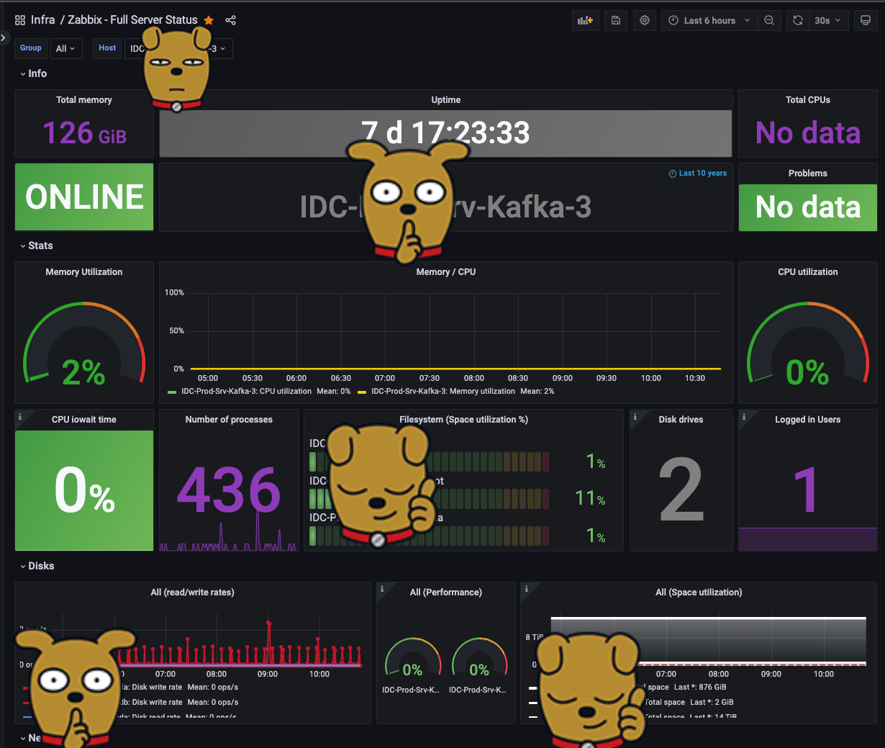Click the 11% filesystem utilization value
Viewport: 885px width, 748px height.
click(590, 498)
